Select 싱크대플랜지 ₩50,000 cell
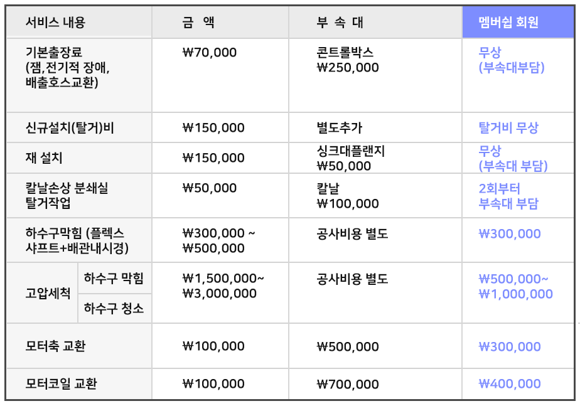 click(351, 158)
